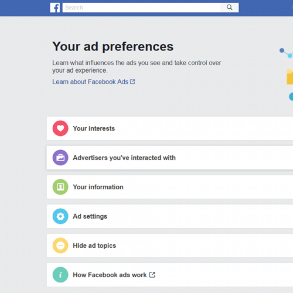Click the purple briefcase advertisers icon

coord(60,158)
